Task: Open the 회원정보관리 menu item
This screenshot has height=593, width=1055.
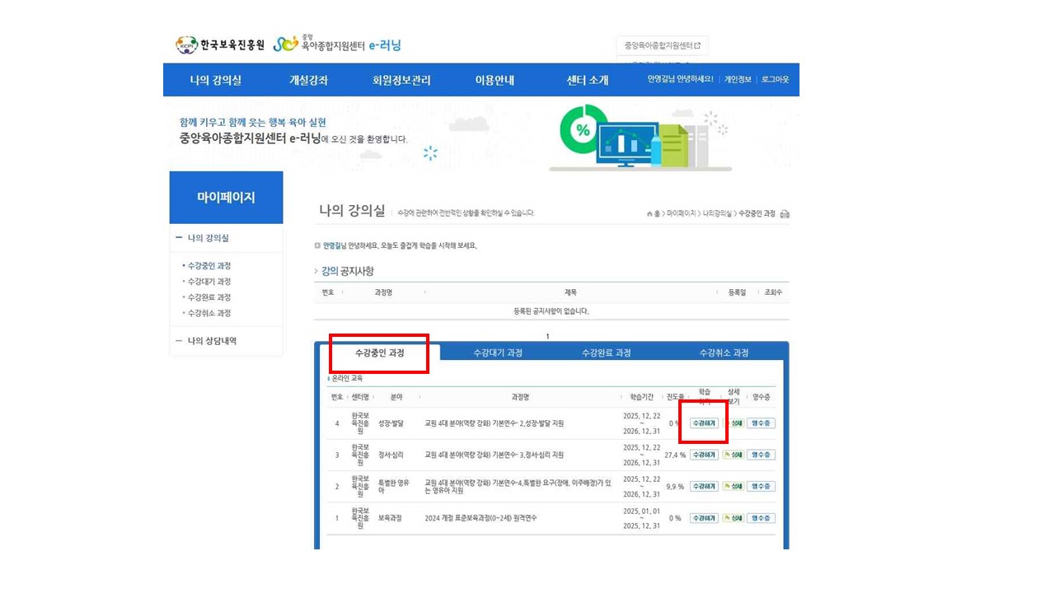Action: (401, 80)
